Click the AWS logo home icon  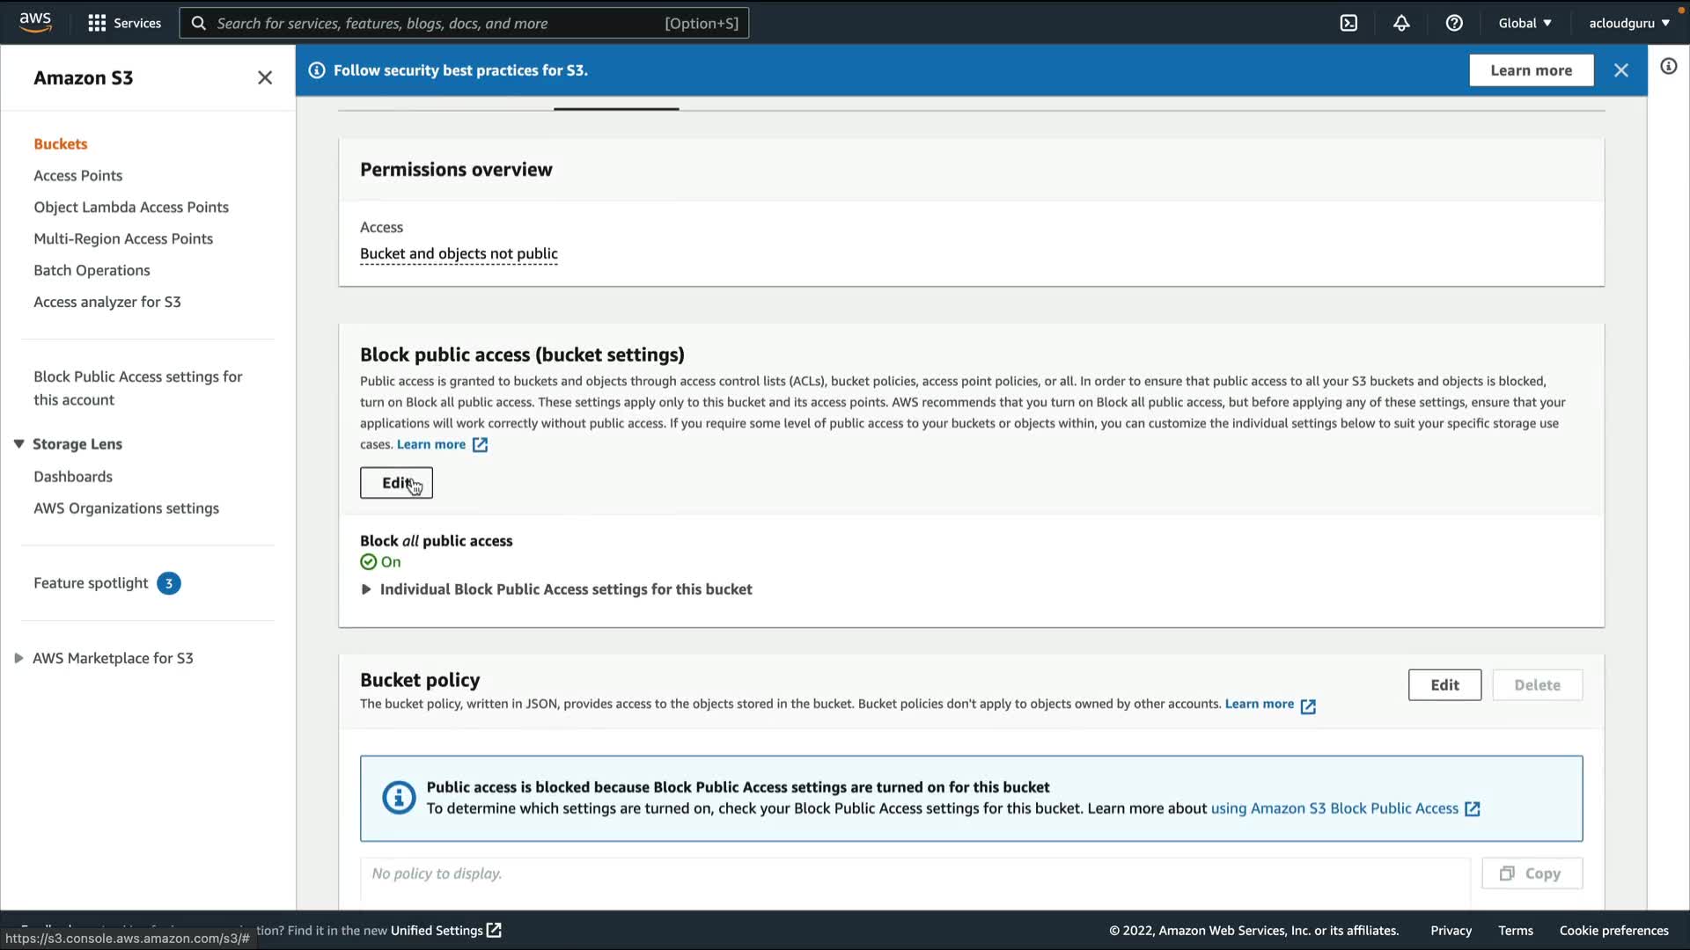(35, 22)
